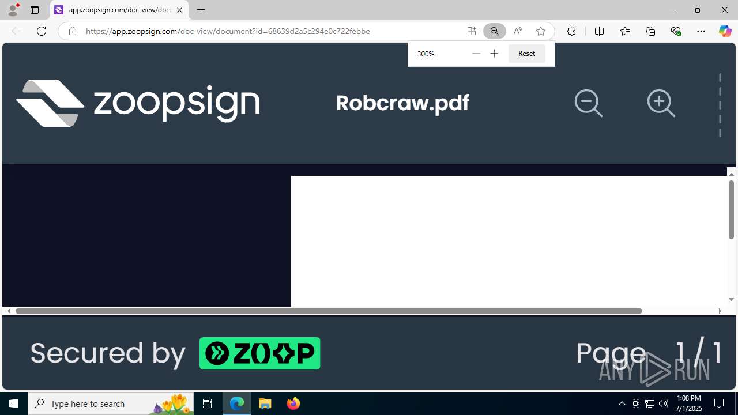Screen dimensions: 738x415
Task: Click the horizontal scrollbar left arrow
Action: tap(9, 311)
